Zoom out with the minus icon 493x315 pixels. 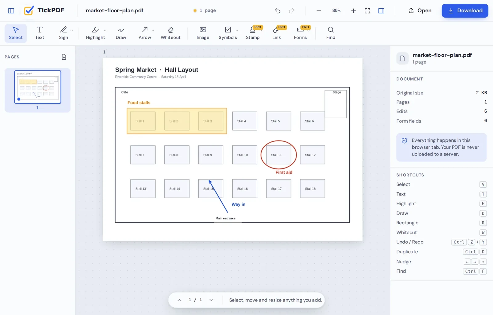click(x=319, y=11)
